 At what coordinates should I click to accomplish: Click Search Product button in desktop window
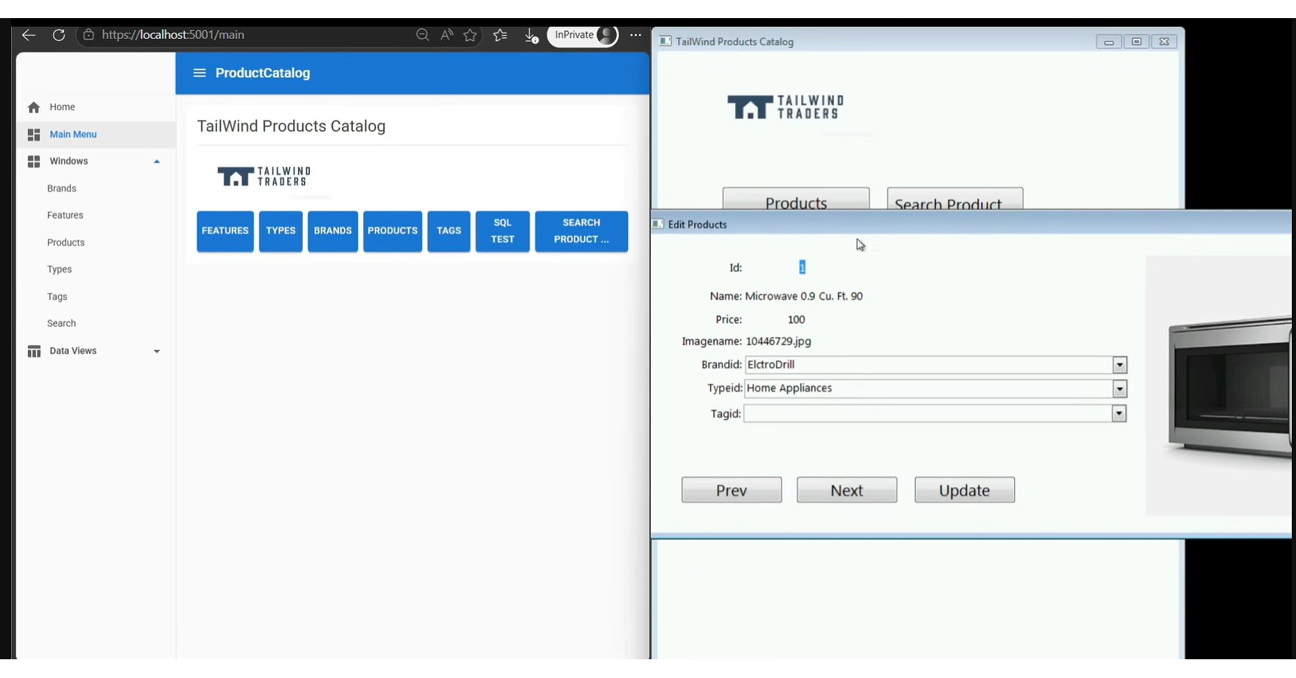click(955, 199)
